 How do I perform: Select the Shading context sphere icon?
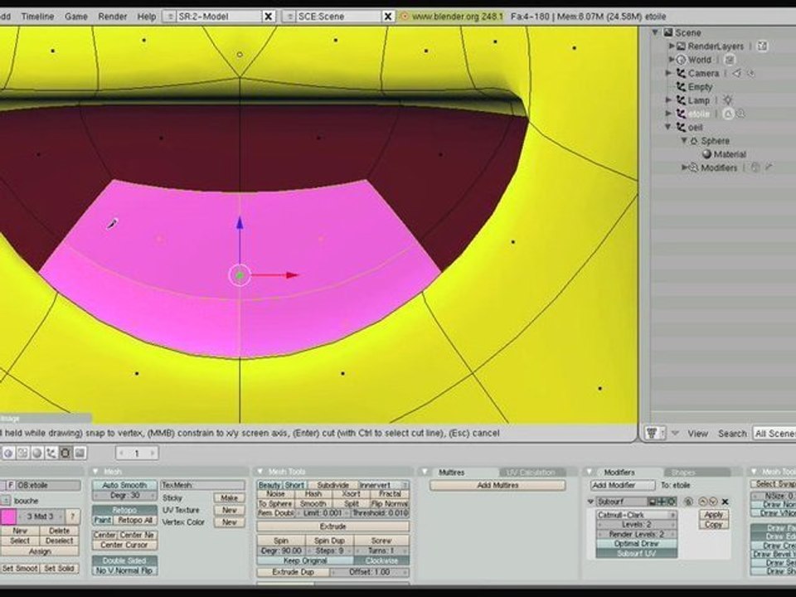[x=37, y=453]
